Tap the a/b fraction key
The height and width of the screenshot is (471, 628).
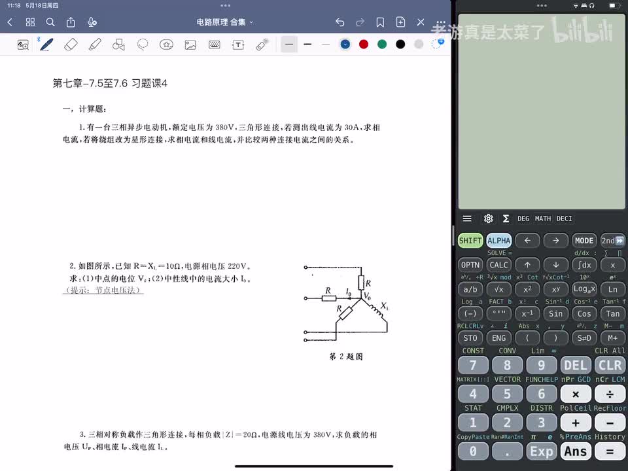pos(470,290)
